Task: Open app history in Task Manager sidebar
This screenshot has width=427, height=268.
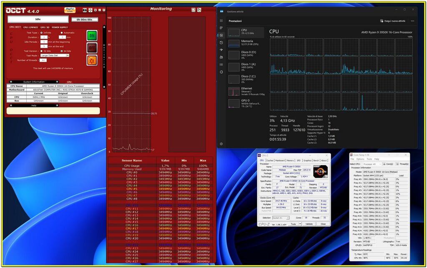Action: point(221,42)
